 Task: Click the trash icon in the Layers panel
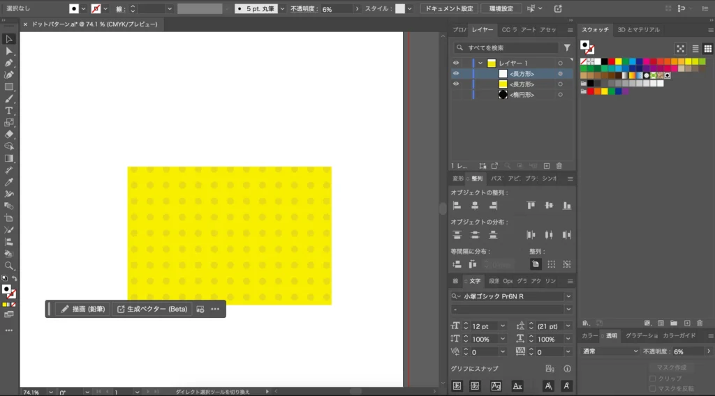559,166
